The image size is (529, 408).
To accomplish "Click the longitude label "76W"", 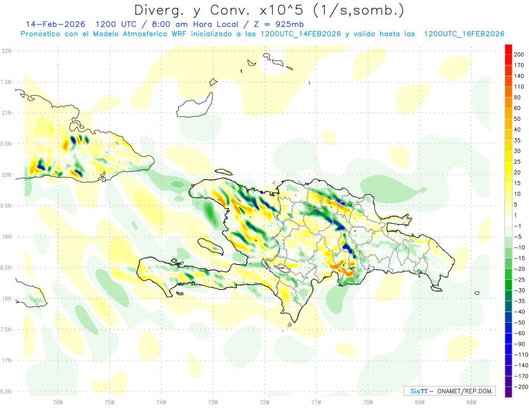I will point(58,401).
